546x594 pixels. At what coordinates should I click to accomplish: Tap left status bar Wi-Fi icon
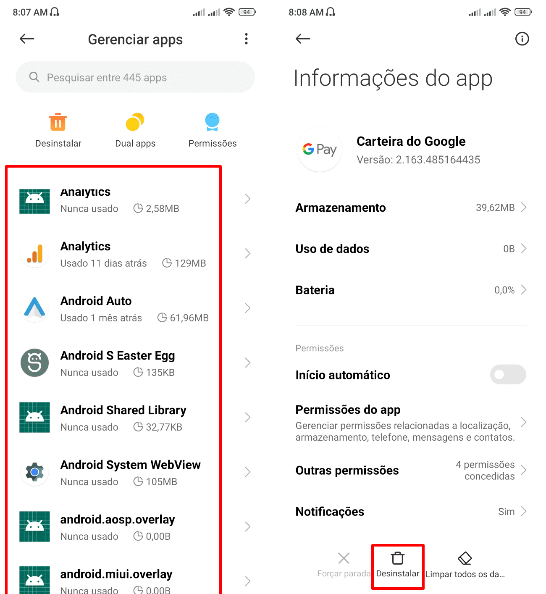229,12
